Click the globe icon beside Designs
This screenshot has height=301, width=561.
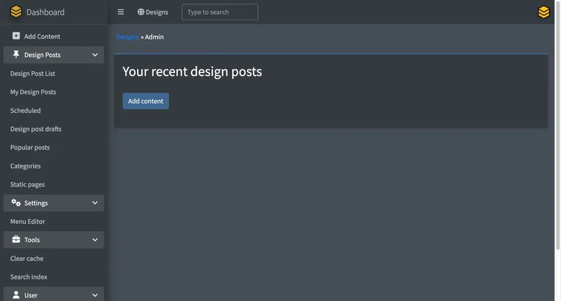pyautogui.click(x=141, y=12)
